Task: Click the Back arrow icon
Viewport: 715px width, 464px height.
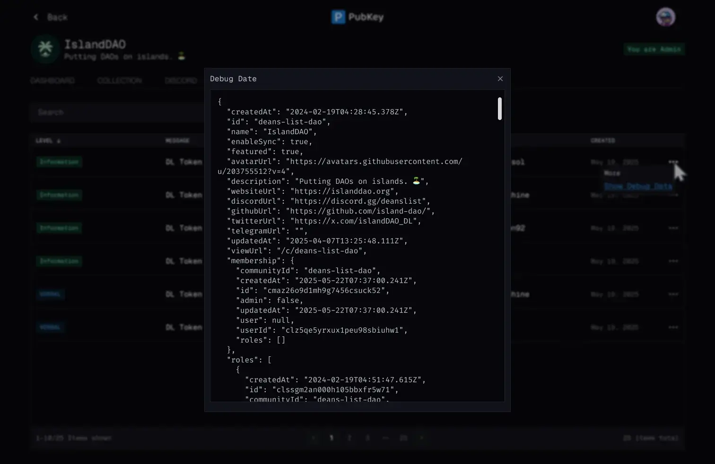Action: click(36, 17)
